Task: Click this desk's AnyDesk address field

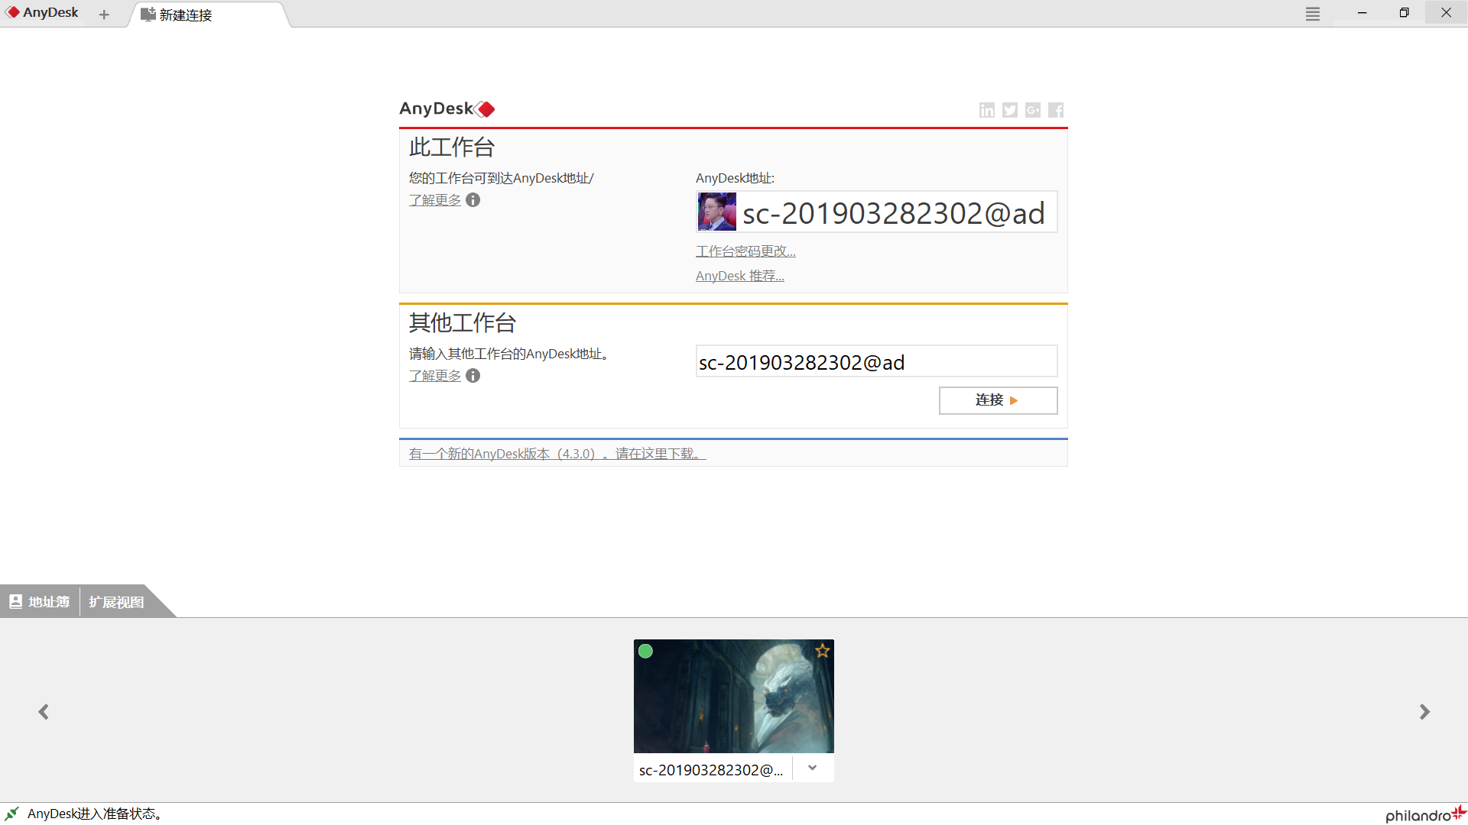Action: 876,212
